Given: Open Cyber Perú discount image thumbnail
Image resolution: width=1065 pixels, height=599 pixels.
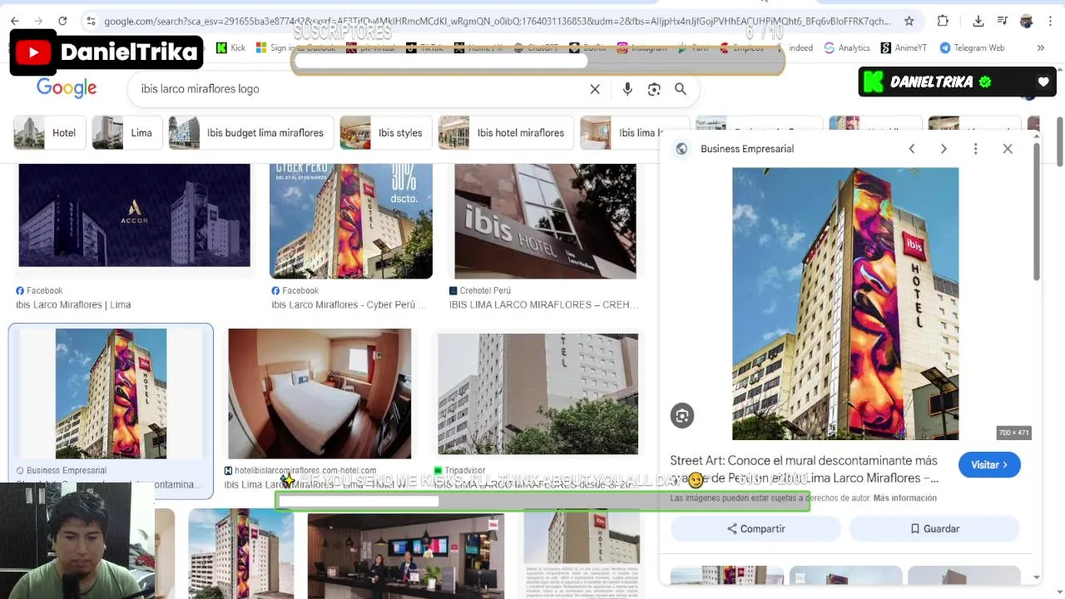Looking at the screenshot, I should pyautogui.click(x=351, y=221).
